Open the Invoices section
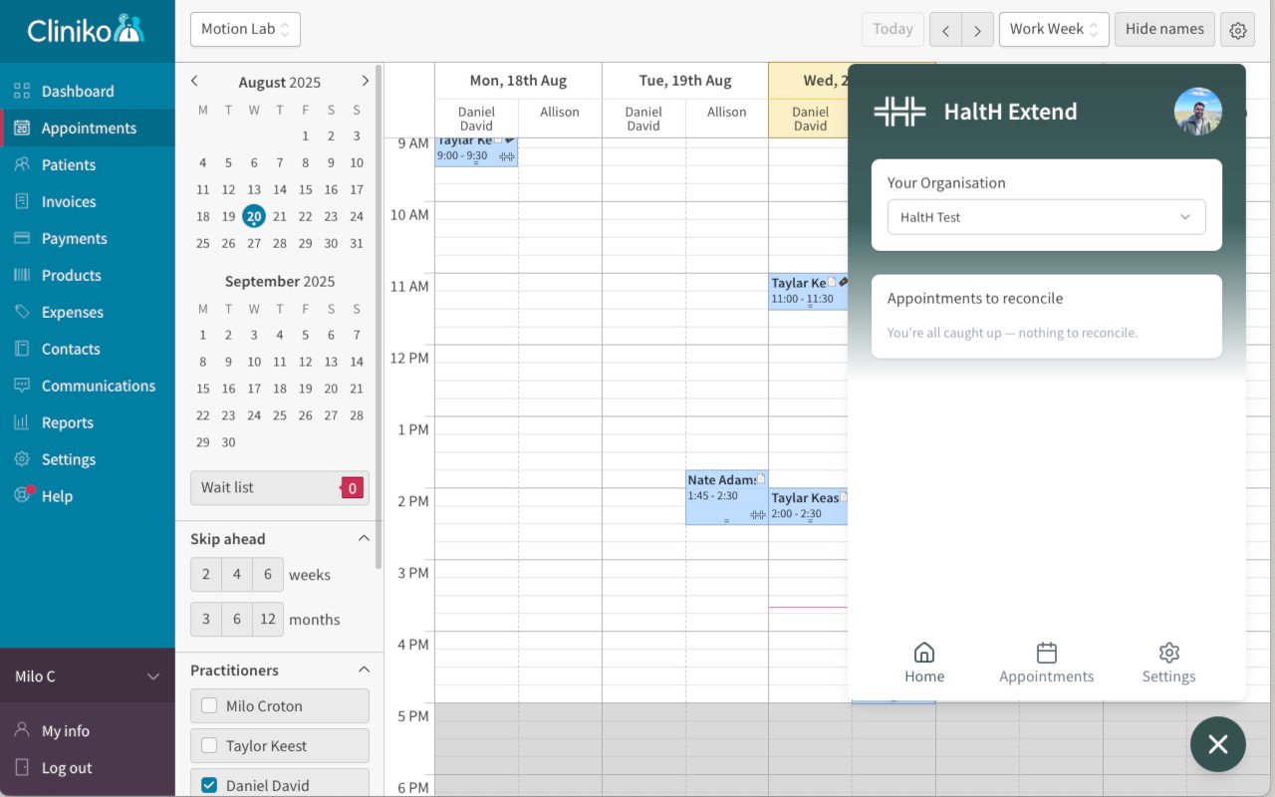This screenshot has height=797, width=1275. point(88,201)
